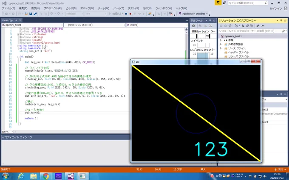Click the Sync with Active Document icon
The width and height of the screenshot is (289, 180).
coord(243,26)
